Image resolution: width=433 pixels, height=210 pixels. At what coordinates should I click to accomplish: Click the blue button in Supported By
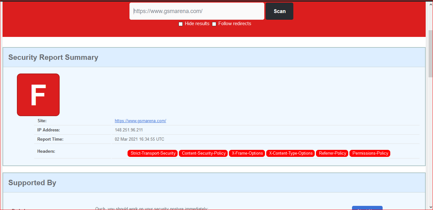click(367, 208)
